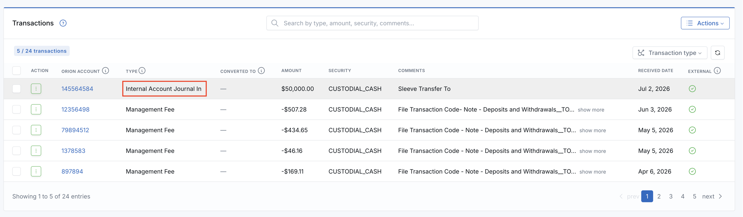The image size is (743, 217).
Task: Show more comments for -$507.28 row
Action: (x=591, y=110)
